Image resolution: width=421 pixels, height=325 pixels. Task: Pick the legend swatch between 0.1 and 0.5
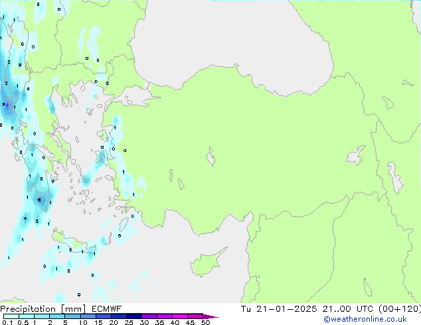tap(10, 316)
